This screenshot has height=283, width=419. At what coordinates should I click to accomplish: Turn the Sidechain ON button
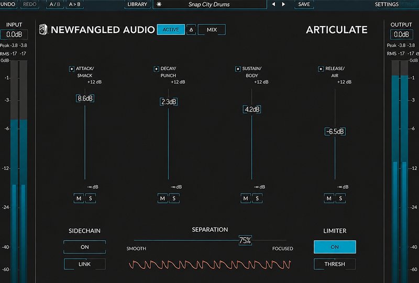[85, 247]
